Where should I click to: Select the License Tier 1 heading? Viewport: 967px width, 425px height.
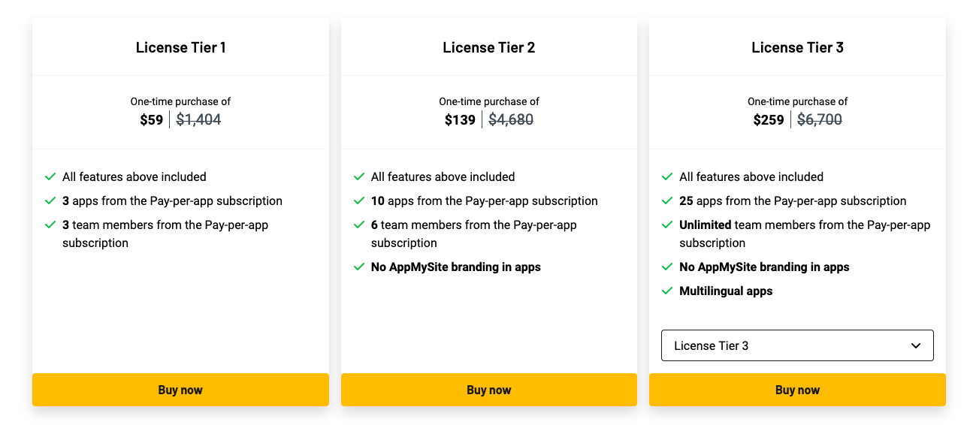(181, 47)
